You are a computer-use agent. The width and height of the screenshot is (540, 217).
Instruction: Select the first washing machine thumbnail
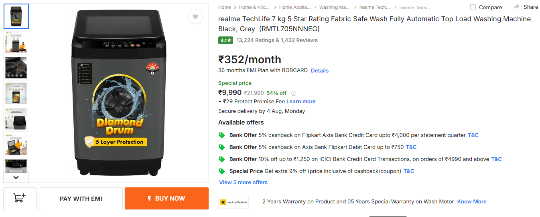click(x=16, y=16)
